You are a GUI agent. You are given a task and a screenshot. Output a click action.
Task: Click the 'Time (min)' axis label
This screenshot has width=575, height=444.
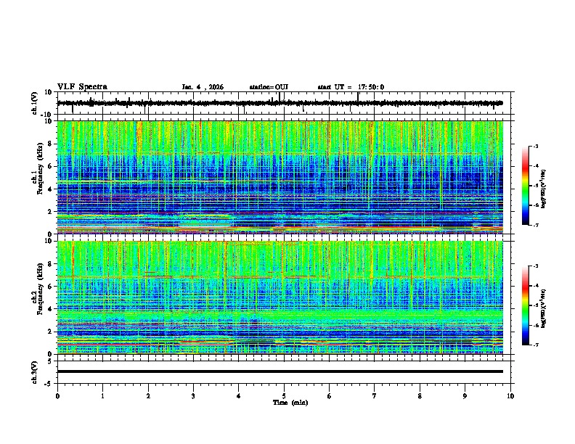tap(290, 403)
